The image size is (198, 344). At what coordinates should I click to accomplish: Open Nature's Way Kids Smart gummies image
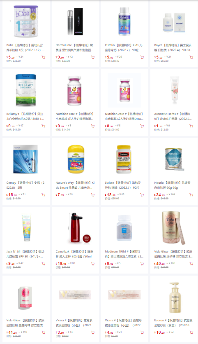75,159
